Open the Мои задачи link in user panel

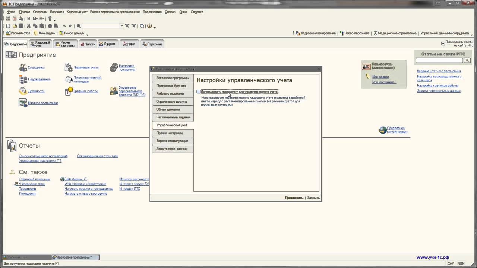pos(380,77)
